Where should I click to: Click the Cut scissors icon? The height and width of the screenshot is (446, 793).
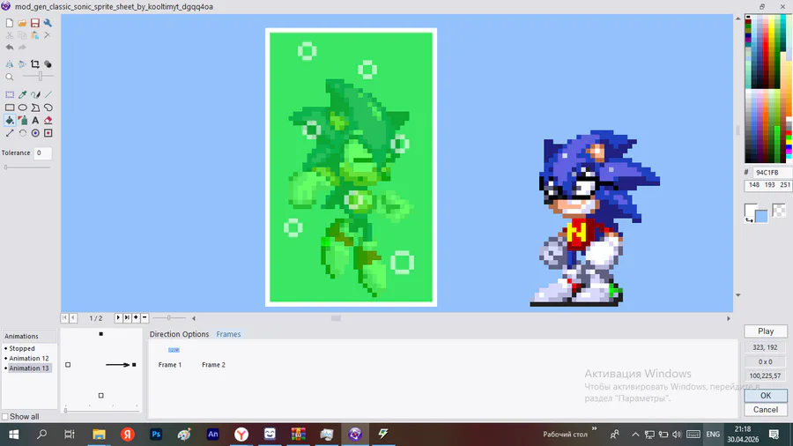point(10,35)
